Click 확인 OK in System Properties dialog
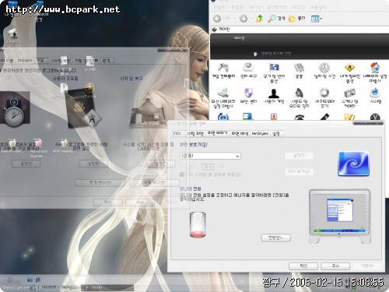Image resolution: width=389 pixels, height=292 pixels. 107,202
